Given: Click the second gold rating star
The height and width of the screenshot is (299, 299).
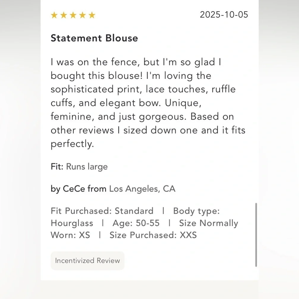Looking at the screenshot, I should 64,15.
